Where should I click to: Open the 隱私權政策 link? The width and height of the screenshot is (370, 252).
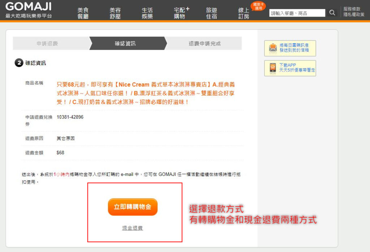pos(351,15)
